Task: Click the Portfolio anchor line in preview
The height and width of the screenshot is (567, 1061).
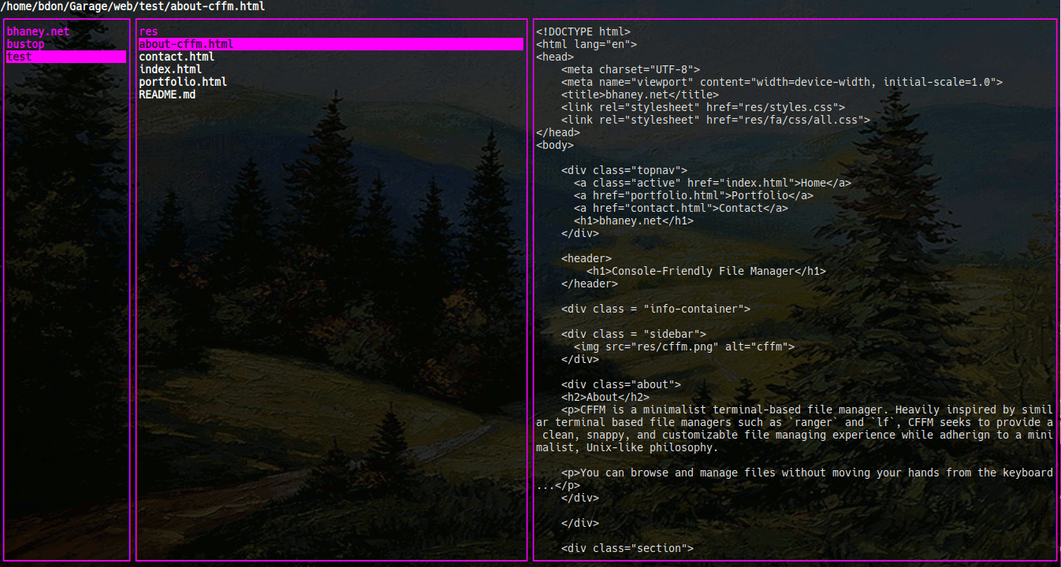Action: [694, 196]
